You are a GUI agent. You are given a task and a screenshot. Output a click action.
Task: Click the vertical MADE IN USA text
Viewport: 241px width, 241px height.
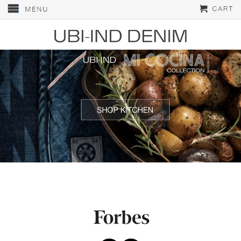pyautogui.click(x=208, y=63)
